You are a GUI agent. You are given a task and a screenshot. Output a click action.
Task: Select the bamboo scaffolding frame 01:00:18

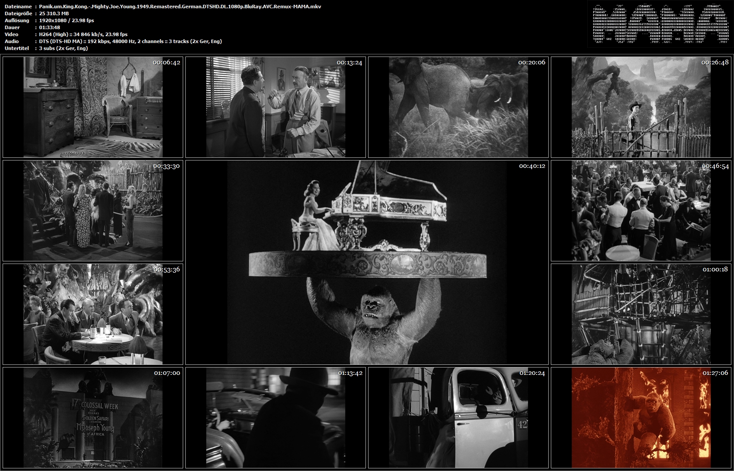point(641,314)
